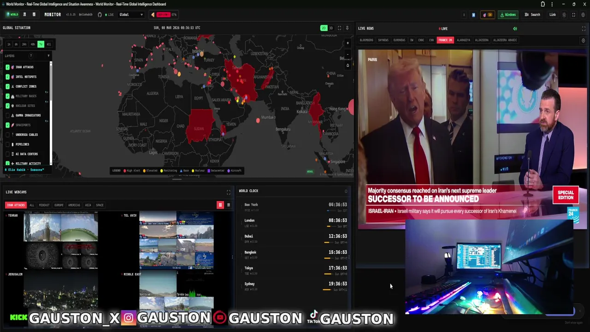Screen dimensions: 590x332
Task: Open the Search command button
Action: (532, 15)
